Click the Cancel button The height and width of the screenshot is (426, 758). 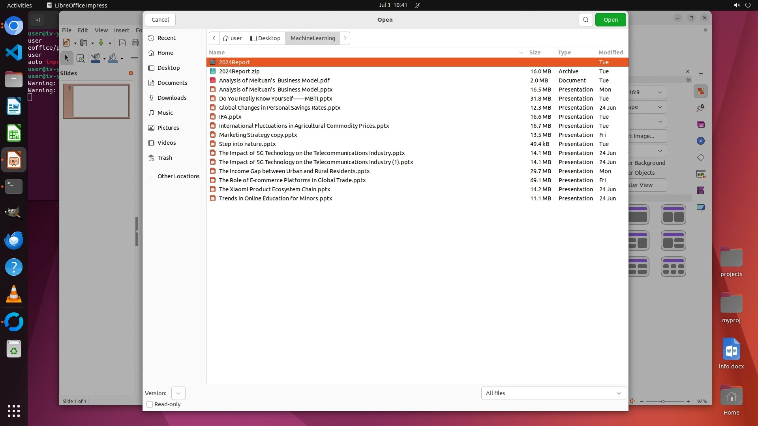click(x=160, y=20)
